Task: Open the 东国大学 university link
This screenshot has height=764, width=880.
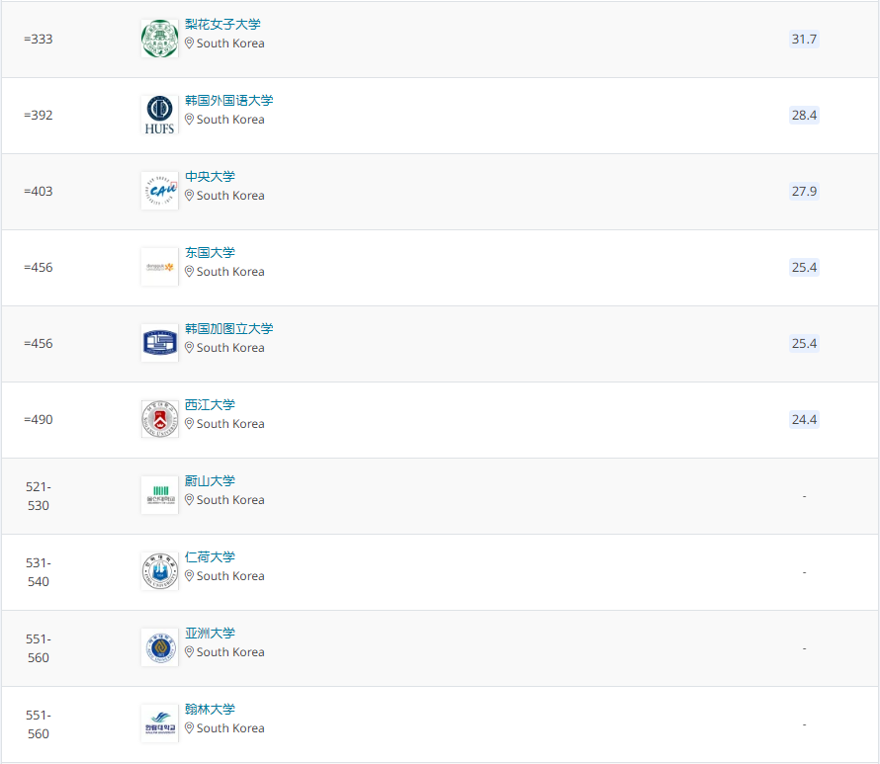Action: (x=210, y=252)
